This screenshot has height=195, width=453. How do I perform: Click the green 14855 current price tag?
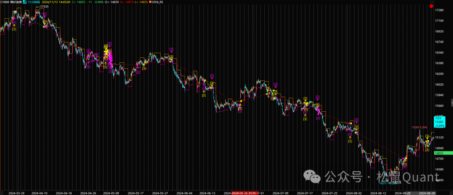coord(443,154)
